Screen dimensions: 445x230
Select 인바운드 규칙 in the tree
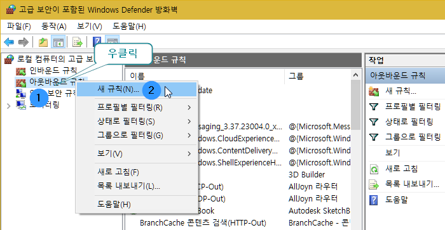53,70
